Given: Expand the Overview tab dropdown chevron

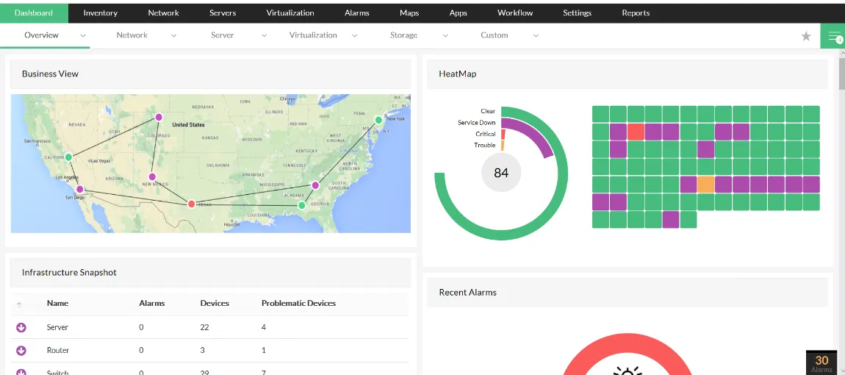Looking at the screenshot, I should tap(83, 35).
